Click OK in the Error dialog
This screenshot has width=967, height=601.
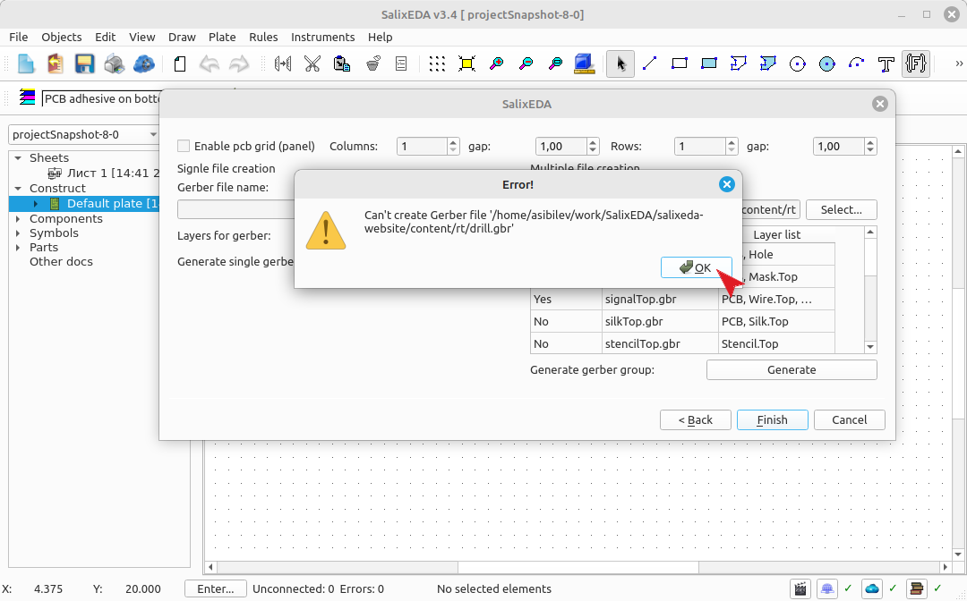coord(697,268)
